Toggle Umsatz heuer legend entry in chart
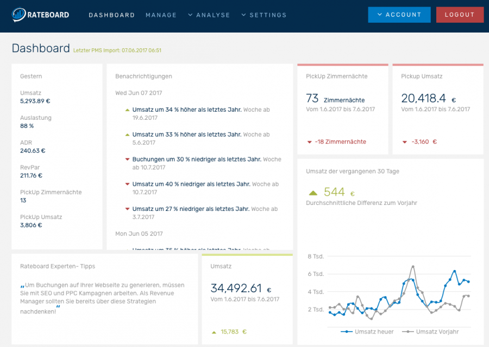Viewport: 489px width, 347px height. (367, 332)
